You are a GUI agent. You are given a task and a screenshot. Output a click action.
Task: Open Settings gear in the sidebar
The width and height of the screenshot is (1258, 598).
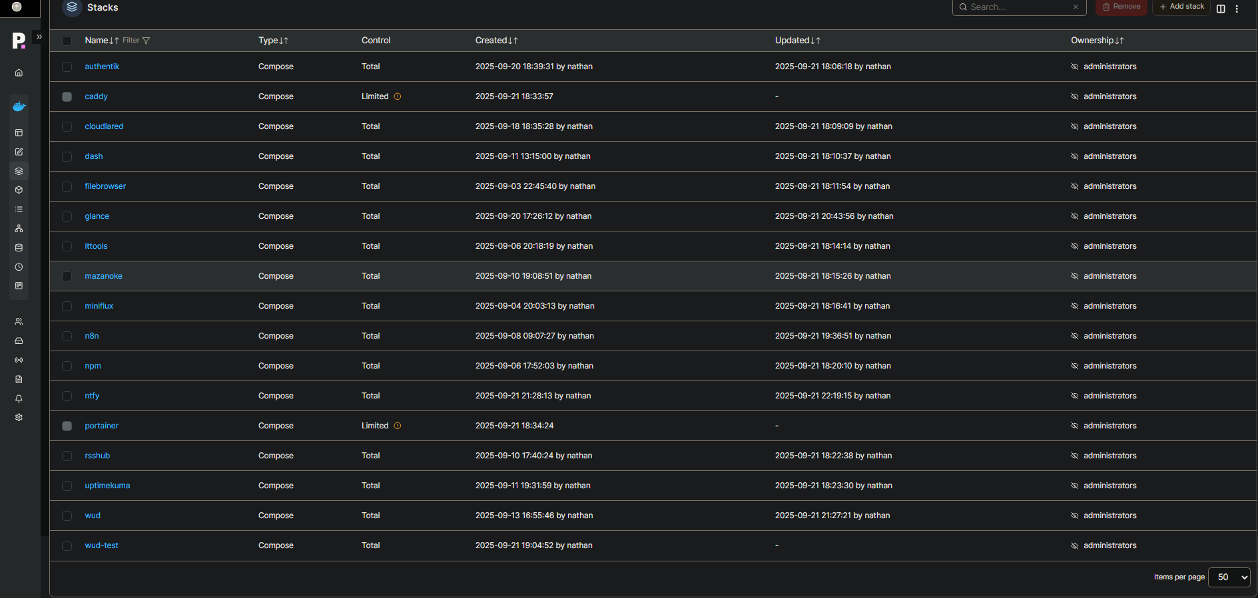(x=19, y=418)
